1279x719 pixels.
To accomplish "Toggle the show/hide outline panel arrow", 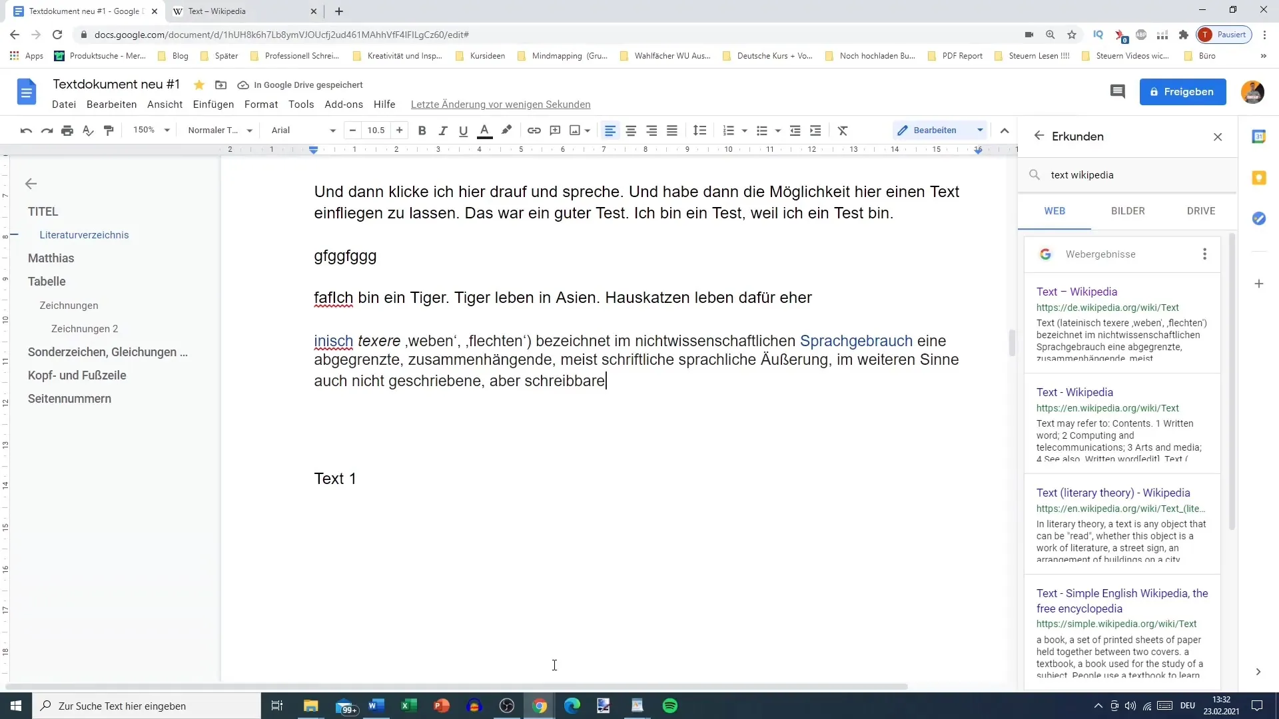I will 31,184.
